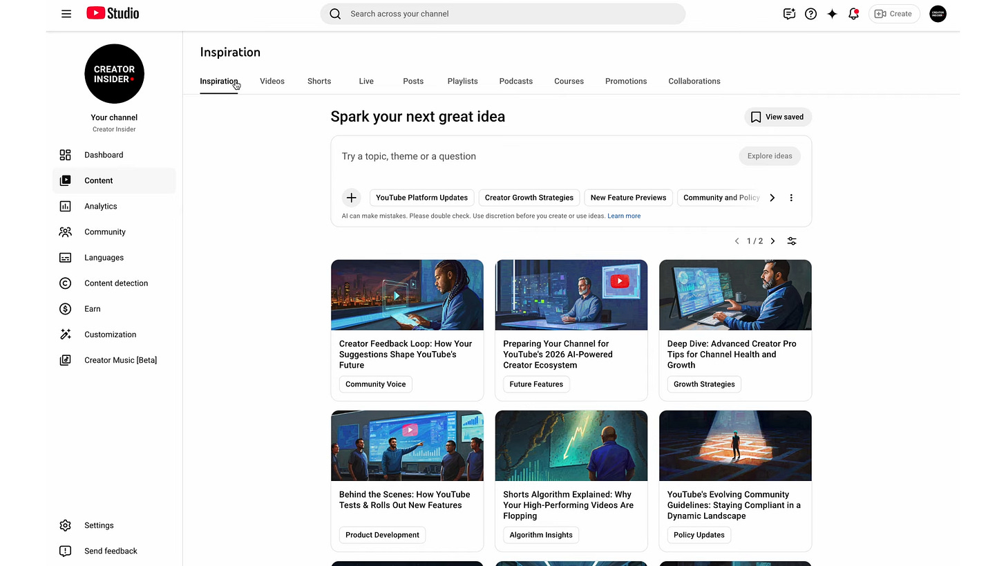This screenshot has height=566, width=1006.
Task: Click the Settings gear icon
Action: pyautogui.click(x=65, y=525)
